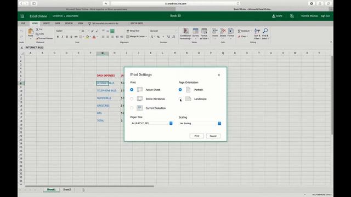Click Safari's back navigation arrow
The width and height of the screenshot is (351, 197).
click(21, 4)
